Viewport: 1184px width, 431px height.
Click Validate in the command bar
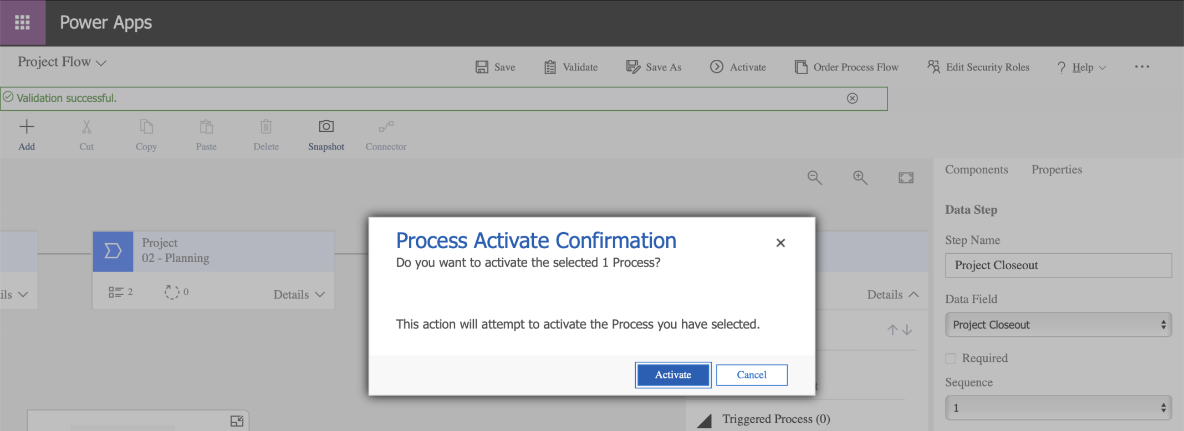[571, 67]
